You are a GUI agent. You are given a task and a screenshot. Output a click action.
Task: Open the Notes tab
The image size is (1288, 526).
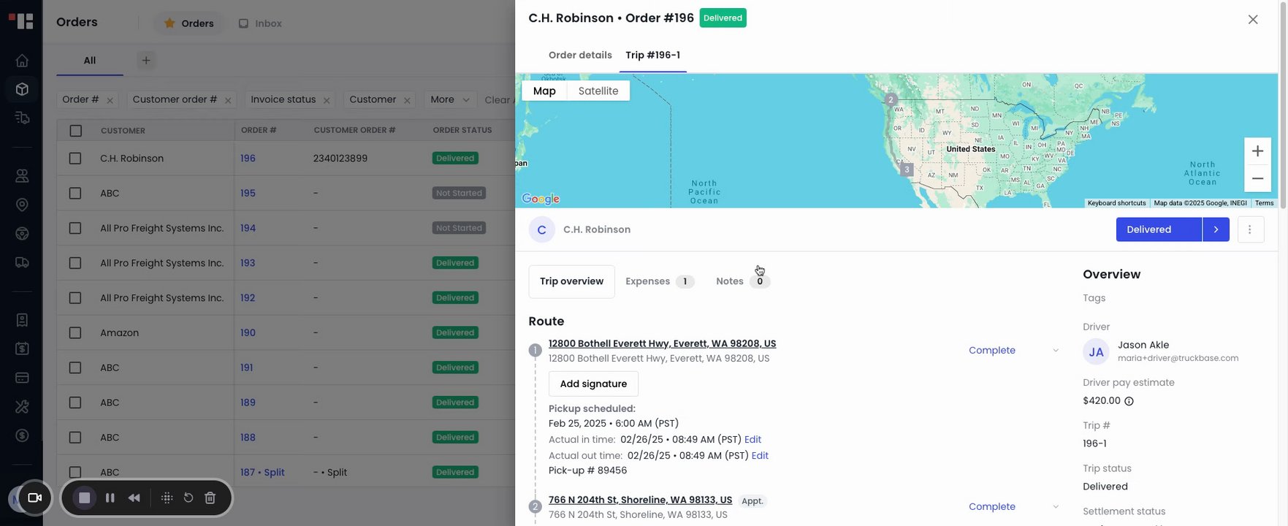742,281
